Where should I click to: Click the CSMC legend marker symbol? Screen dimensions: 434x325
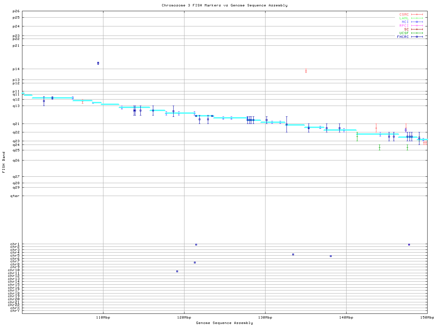point(417,15)
